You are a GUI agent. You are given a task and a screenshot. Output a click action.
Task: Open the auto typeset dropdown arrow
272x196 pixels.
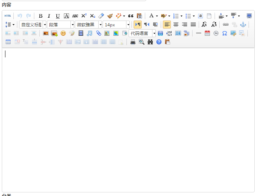coord(124,16)
